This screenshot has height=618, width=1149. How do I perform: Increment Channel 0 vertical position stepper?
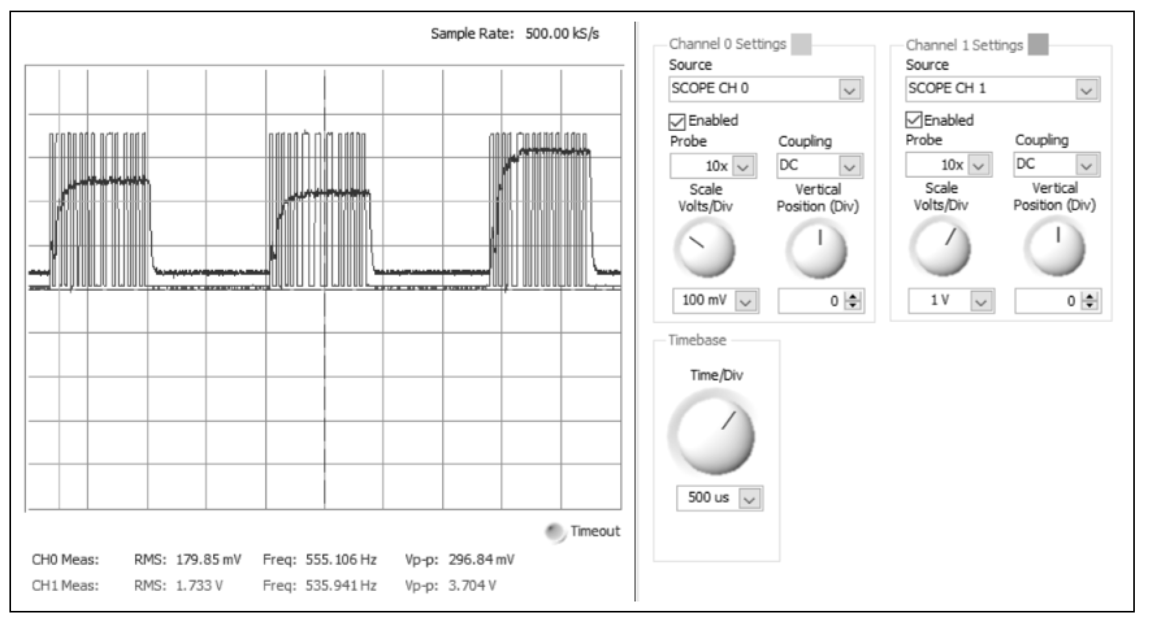[853, 297]
